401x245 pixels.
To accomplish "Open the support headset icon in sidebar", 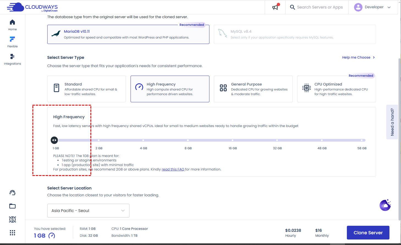I will click(12, 192).
